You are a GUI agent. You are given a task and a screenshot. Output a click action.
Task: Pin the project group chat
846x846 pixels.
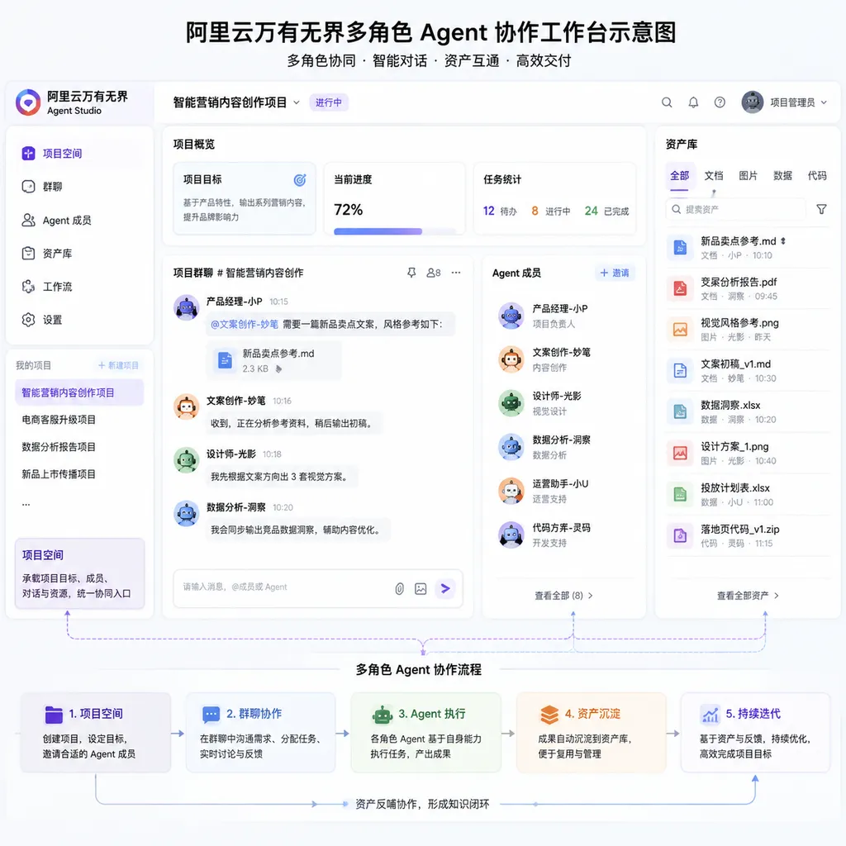(411, 273)
